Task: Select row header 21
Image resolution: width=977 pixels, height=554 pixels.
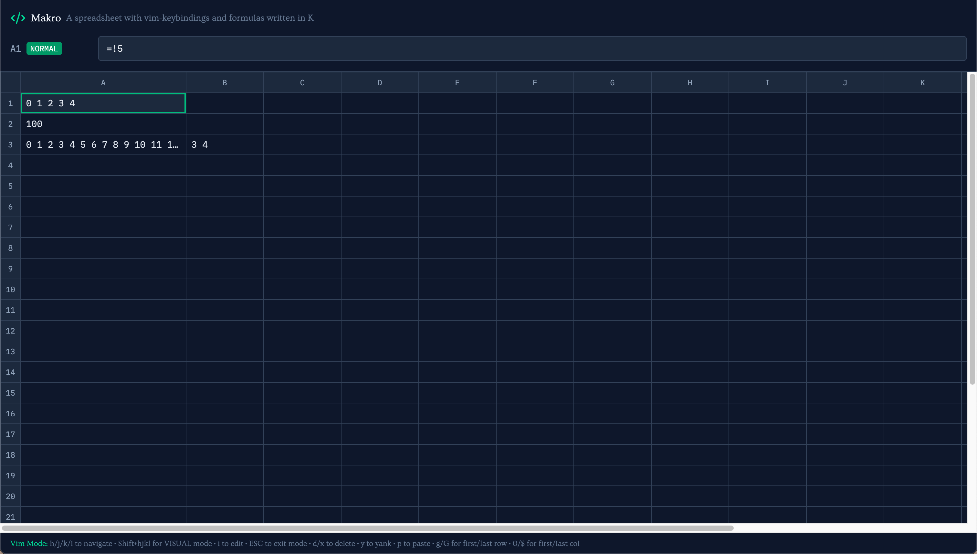Action: pyautogui.click(x=10, y=517)
